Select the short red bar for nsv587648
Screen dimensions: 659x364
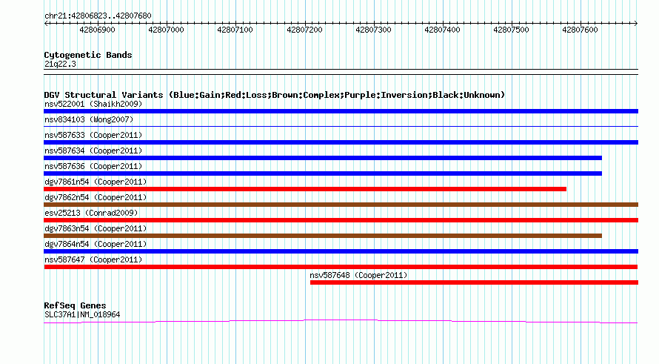(x=474, y=282)
